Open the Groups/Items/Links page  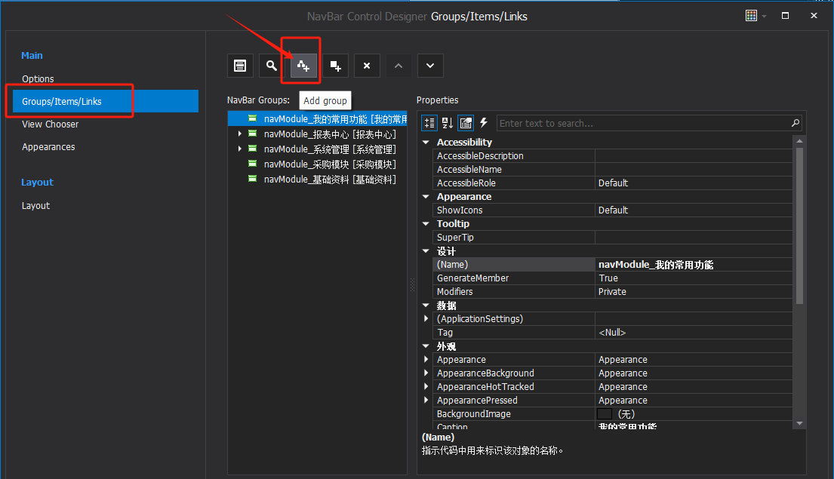pos(106,101)
